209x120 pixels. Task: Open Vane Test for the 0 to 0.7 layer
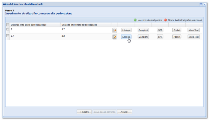(x=193, y=30)
